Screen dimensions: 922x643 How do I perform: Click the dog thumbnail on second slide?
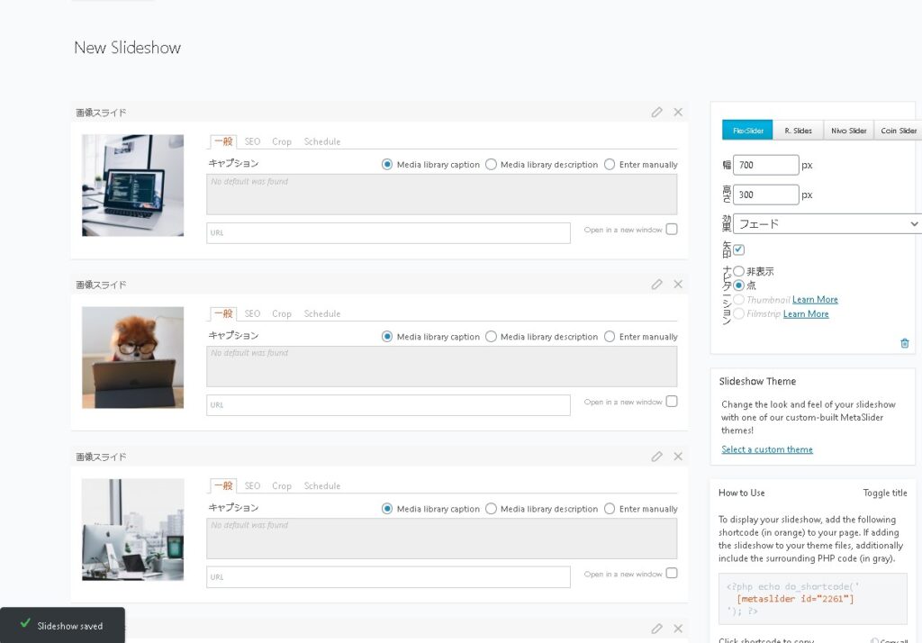132,358
